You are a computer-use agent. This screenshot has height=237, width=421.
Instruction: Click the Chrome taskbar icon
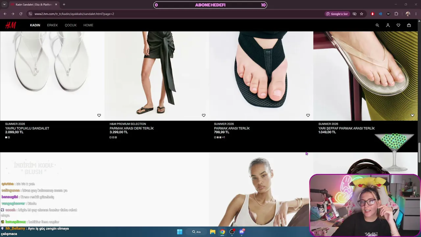[222, 232]
